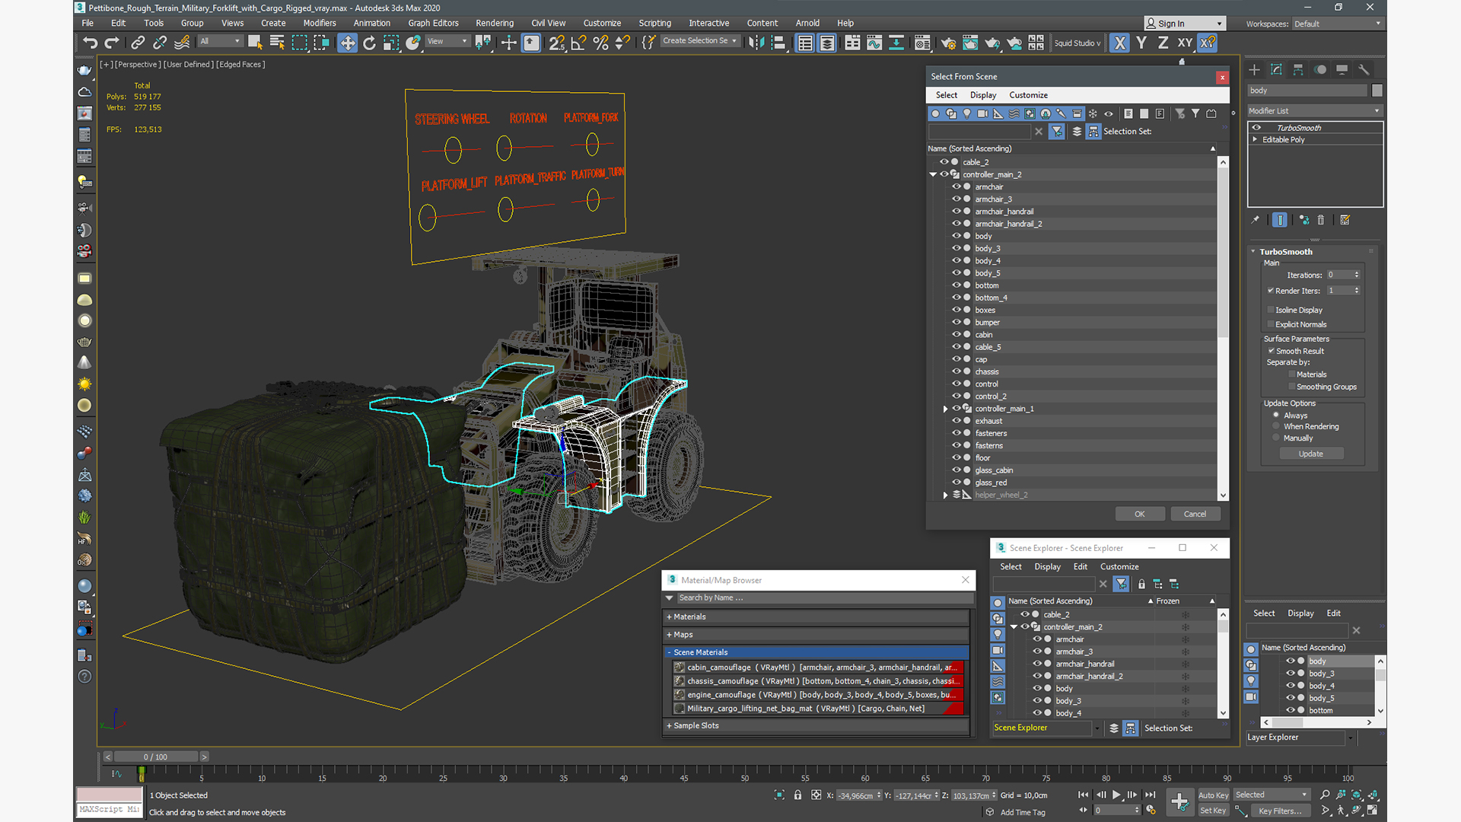Screen dimensions: 1461x822
Task: Open the Mirror tool
Action: 756,43
